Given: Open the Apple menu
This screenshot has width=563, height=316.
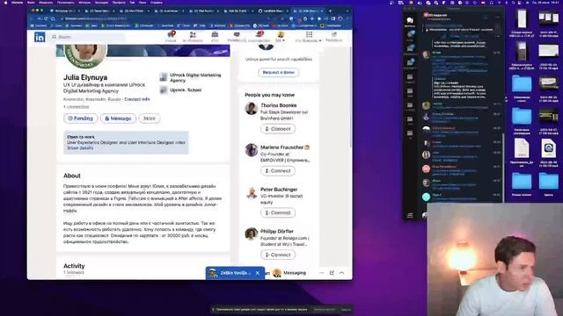Looking at the screenshot, I should [5, 3].
